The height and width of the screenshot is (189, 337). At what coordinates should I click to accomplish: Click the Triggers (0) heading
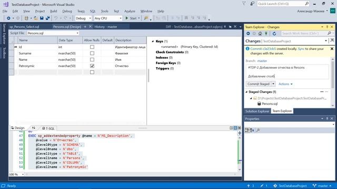(165, 68)
